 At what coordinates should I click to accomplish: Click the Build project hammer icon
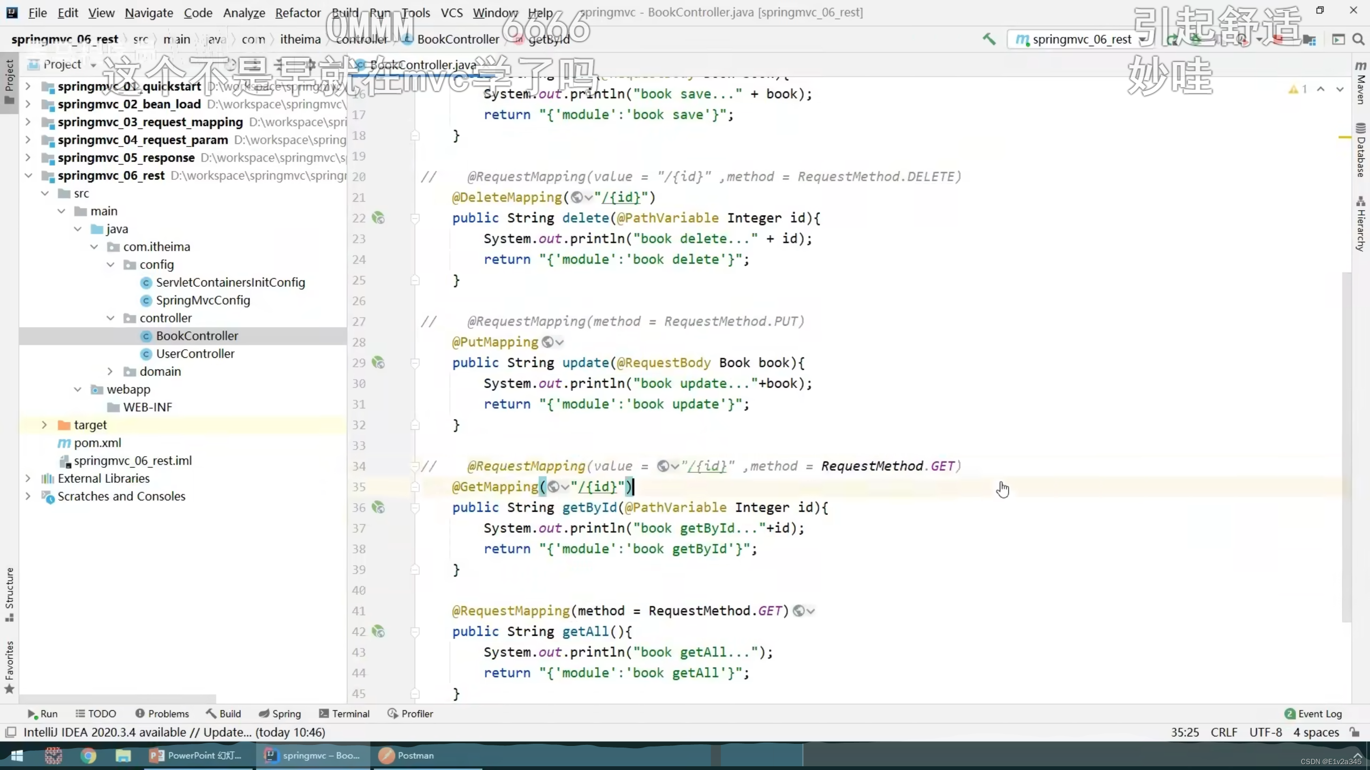(x=989, y=39)
